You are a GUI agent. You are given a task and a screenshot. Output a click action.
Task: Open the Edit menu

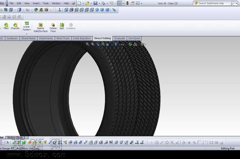coord(19,3)
